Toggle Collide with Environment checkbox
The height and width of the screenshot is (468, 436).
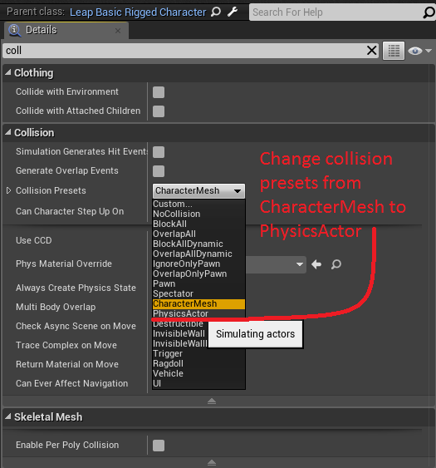159,92
